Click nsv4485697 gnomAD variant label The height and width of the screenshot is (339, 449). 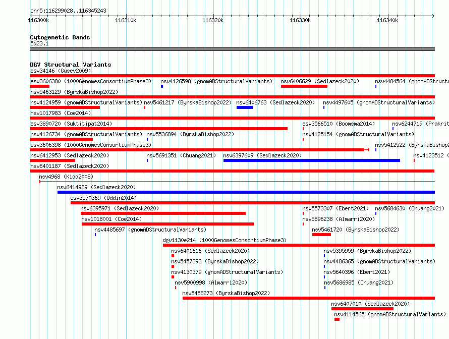150,230
